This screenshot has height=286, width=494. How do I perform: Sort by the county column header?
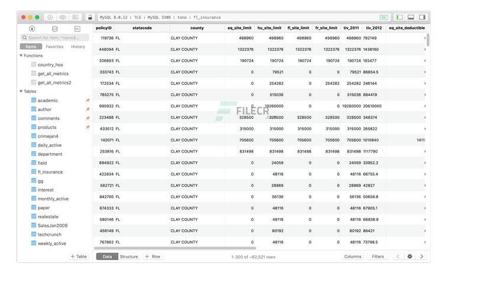coord(197,28)
